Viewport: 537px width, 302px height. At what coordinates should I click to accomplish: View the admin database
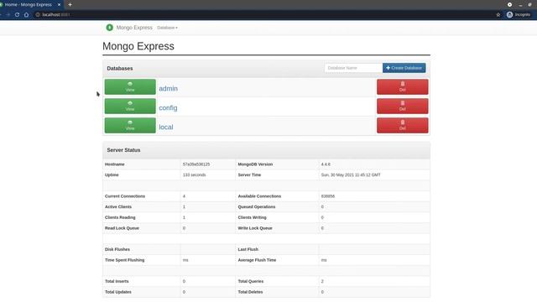[x=130, y=87]
